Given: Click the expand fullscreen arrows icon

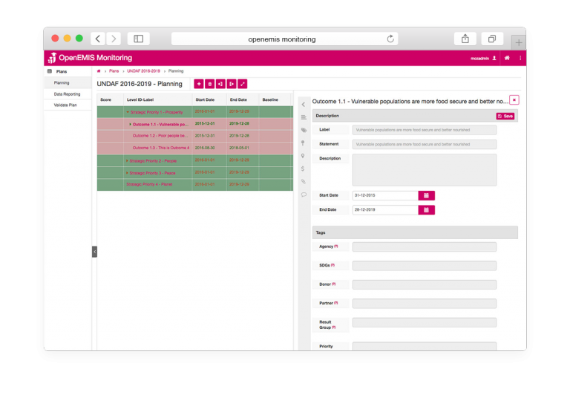Looking at the screenshot, I should [x=243, y=84].
